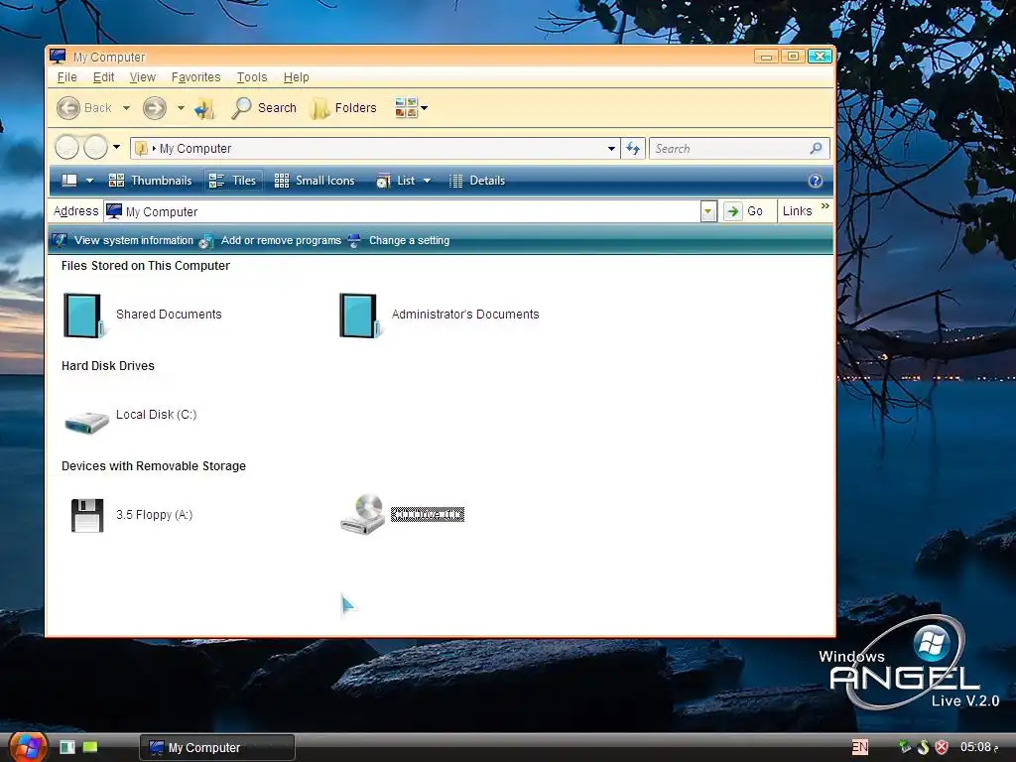
Task: Open the breadcrumb recent pages dropdown
Action: (x=117, y=147)
